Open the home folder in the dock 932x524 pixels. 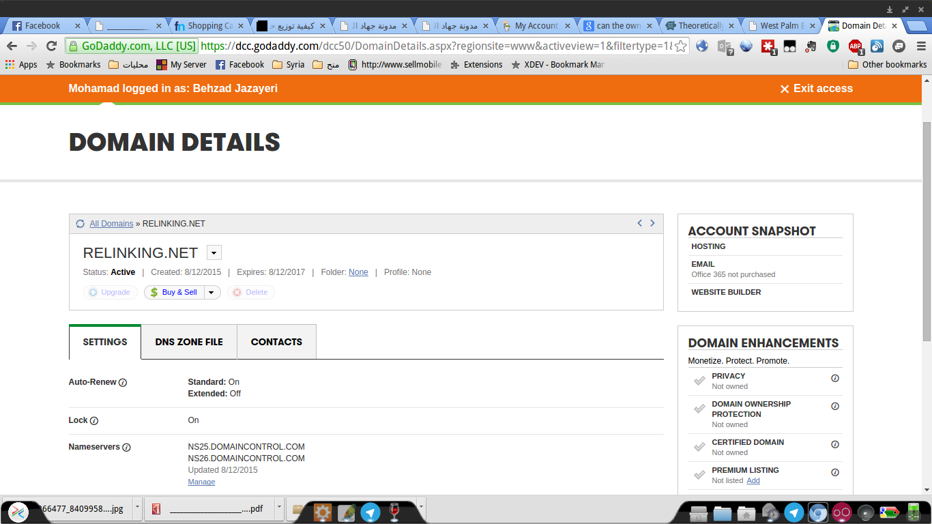[746, 513]
